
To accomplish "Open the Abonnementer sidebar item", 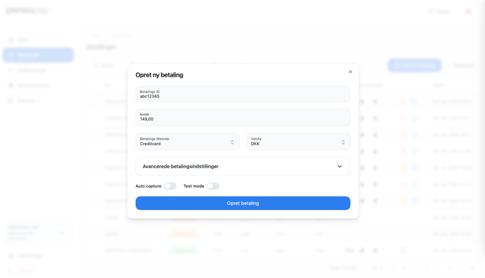I will (30, 85).
